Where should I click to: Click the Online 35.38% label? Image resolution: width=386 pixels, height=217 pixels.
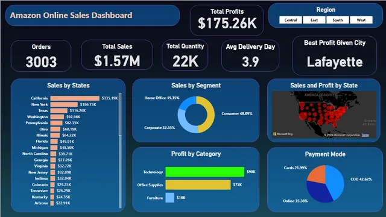click(x=295, y=201)
